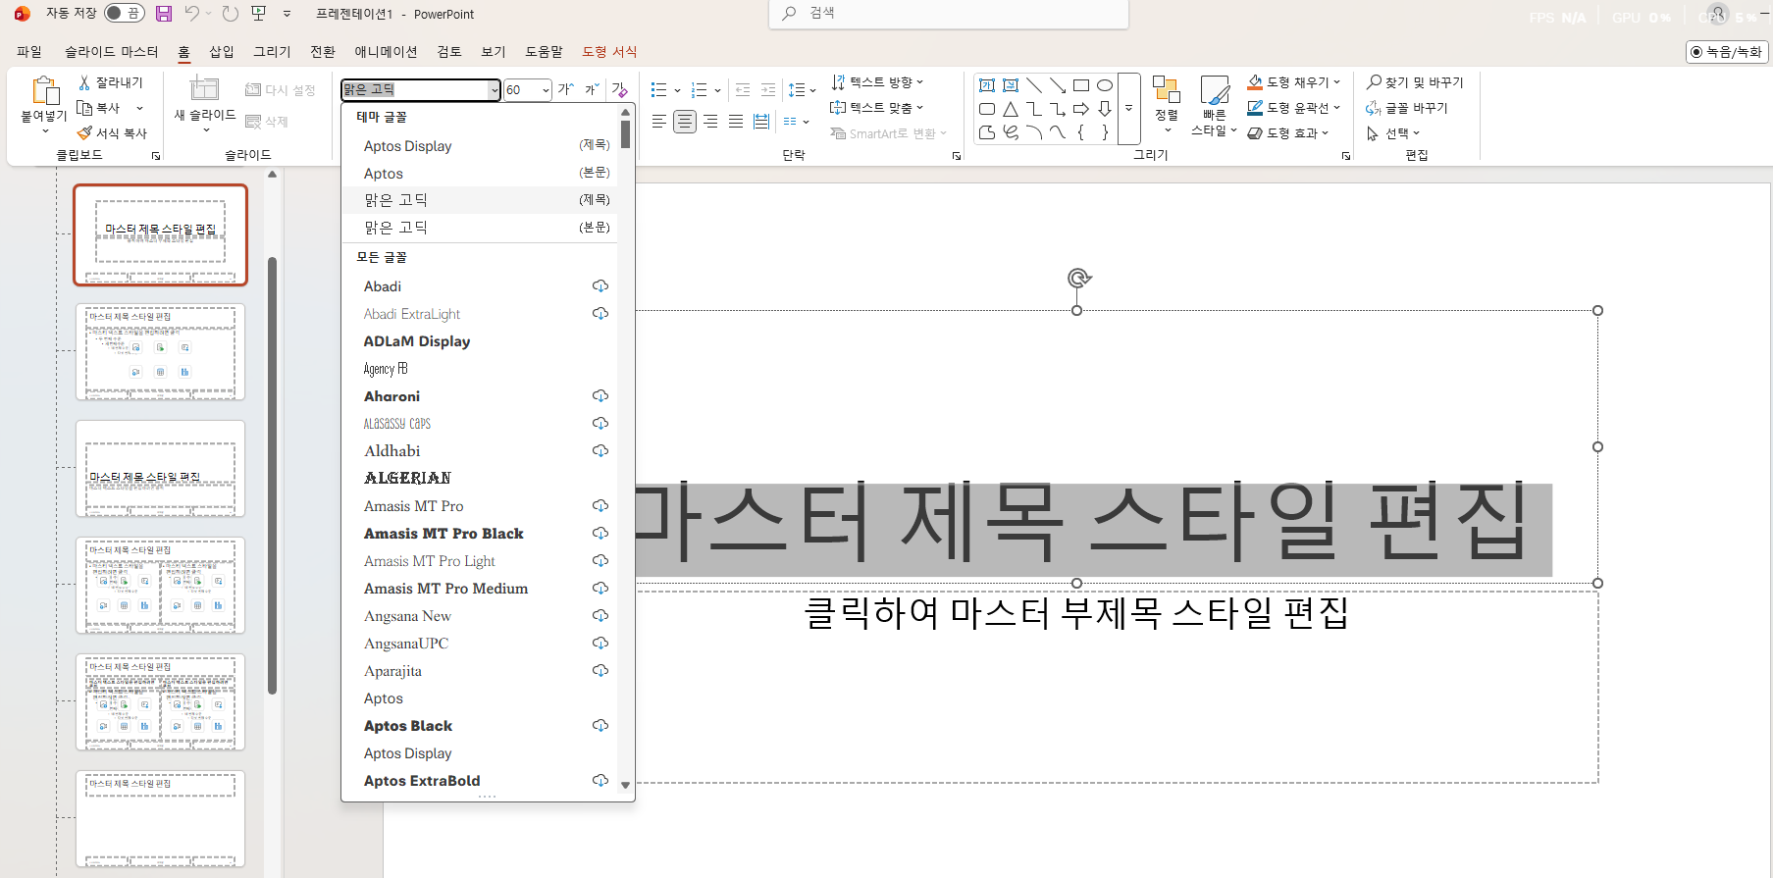This screenshot has height=878, width=1773.
Task: Toggle AutoSave (자동 저장) switch
Action: point(124,14)
